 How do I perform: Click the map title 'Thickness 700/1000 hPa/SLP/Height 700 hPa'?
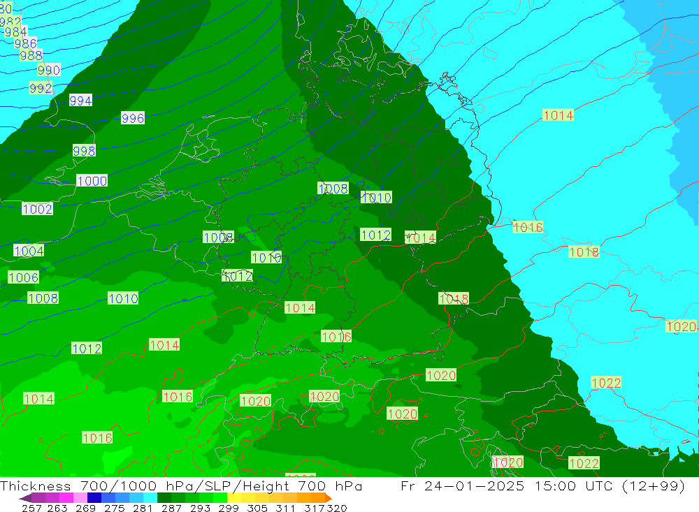coord(181,485)
